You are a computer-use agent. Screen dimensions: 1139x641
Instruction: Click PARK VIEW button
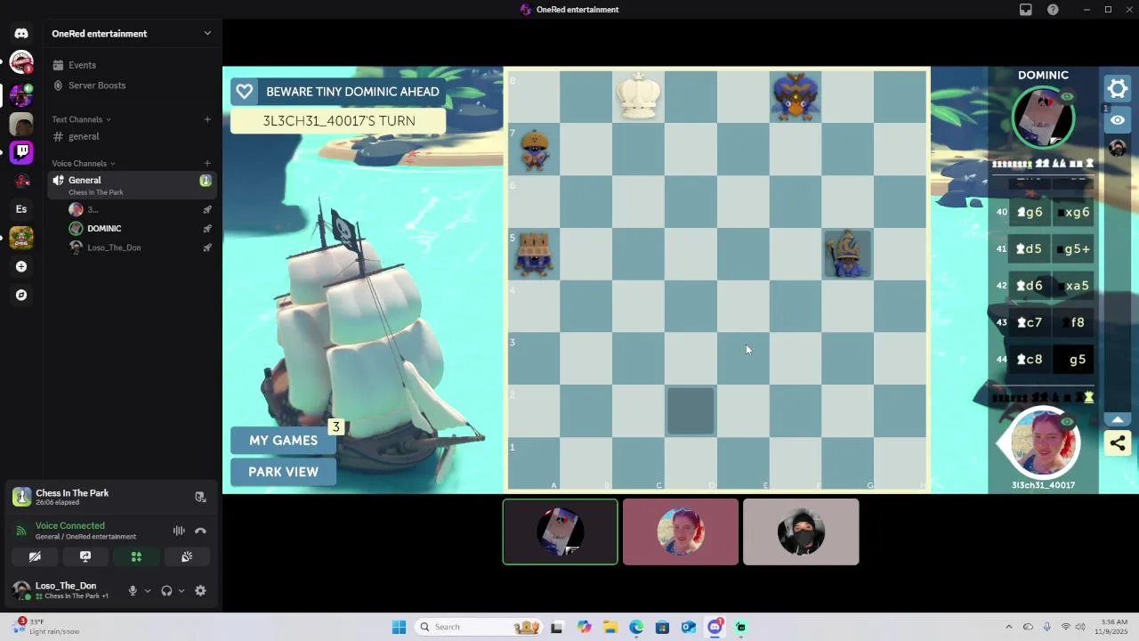(283, 472)
